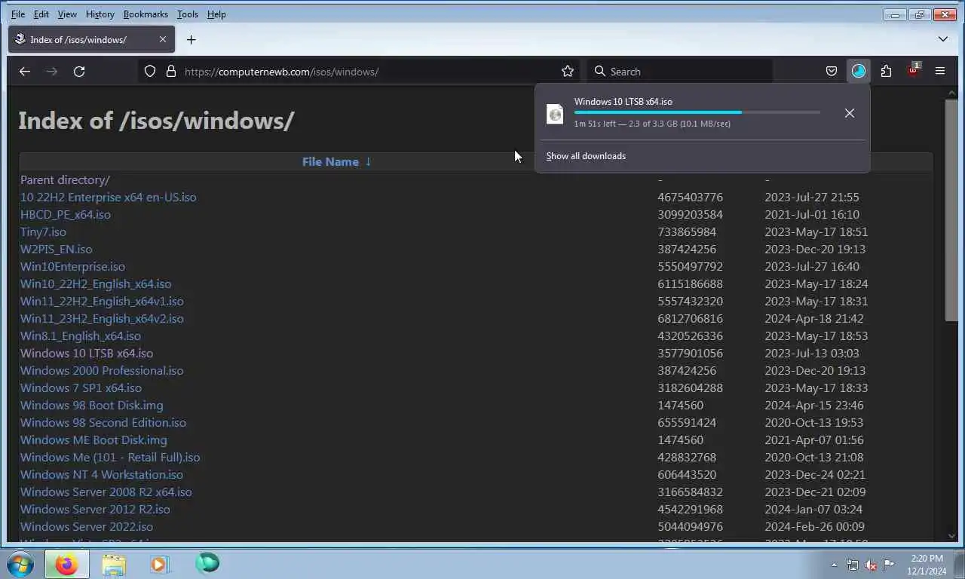Open the History menu
965x579 pixels.
tap(100, 14)
